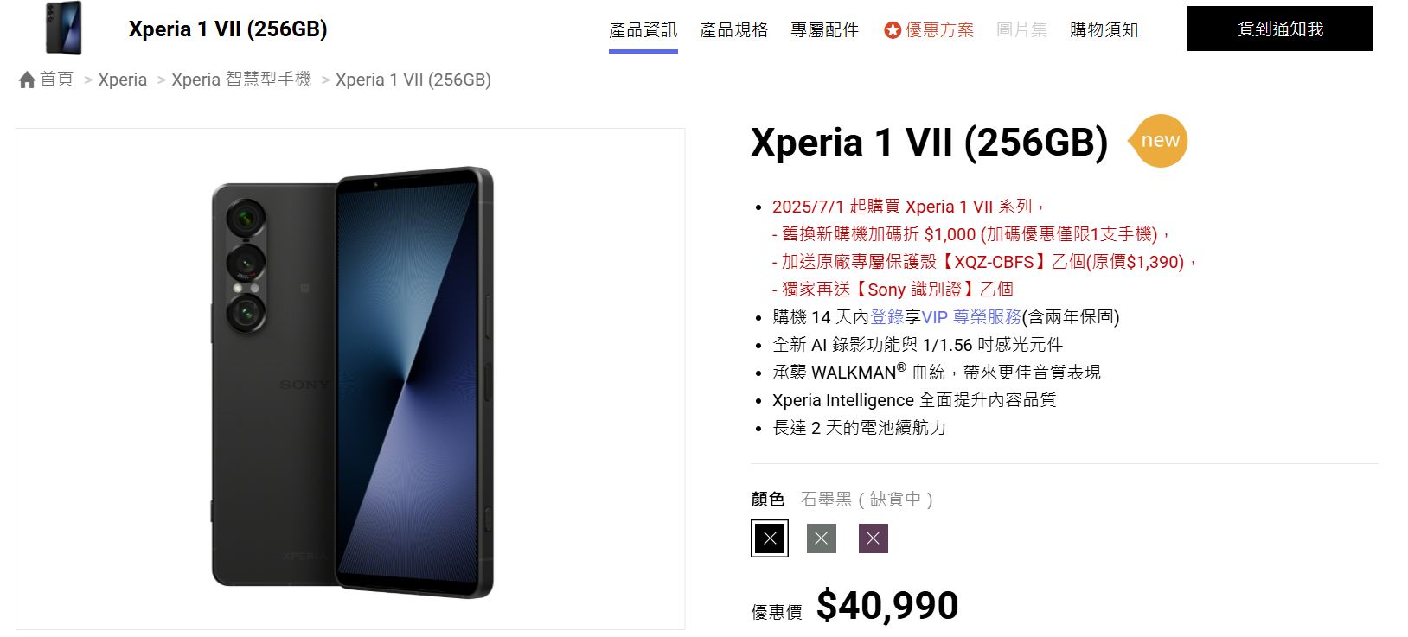Open the 產品資訊 tab
Image resolution: width=1408 pixels, height=637 pixels.
pos(643,30)
